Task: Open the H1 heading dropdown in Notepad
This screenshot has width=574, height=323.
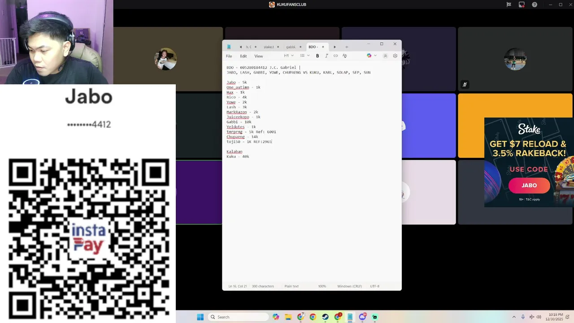Action: point(289,56)
